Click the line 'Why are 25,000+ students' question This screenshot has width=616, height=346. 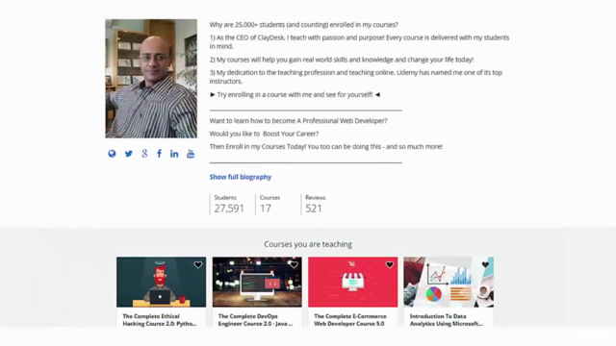[304, 25]
